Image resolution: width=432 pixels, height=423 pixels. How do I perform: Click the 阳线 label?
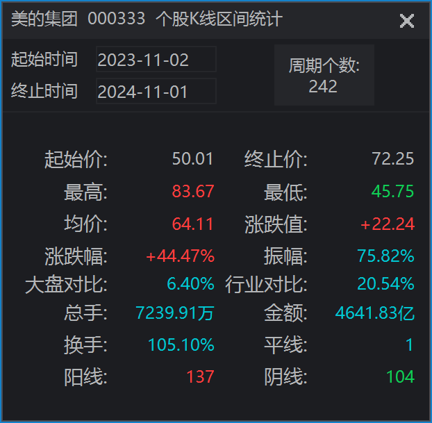[x=85, y=377]
